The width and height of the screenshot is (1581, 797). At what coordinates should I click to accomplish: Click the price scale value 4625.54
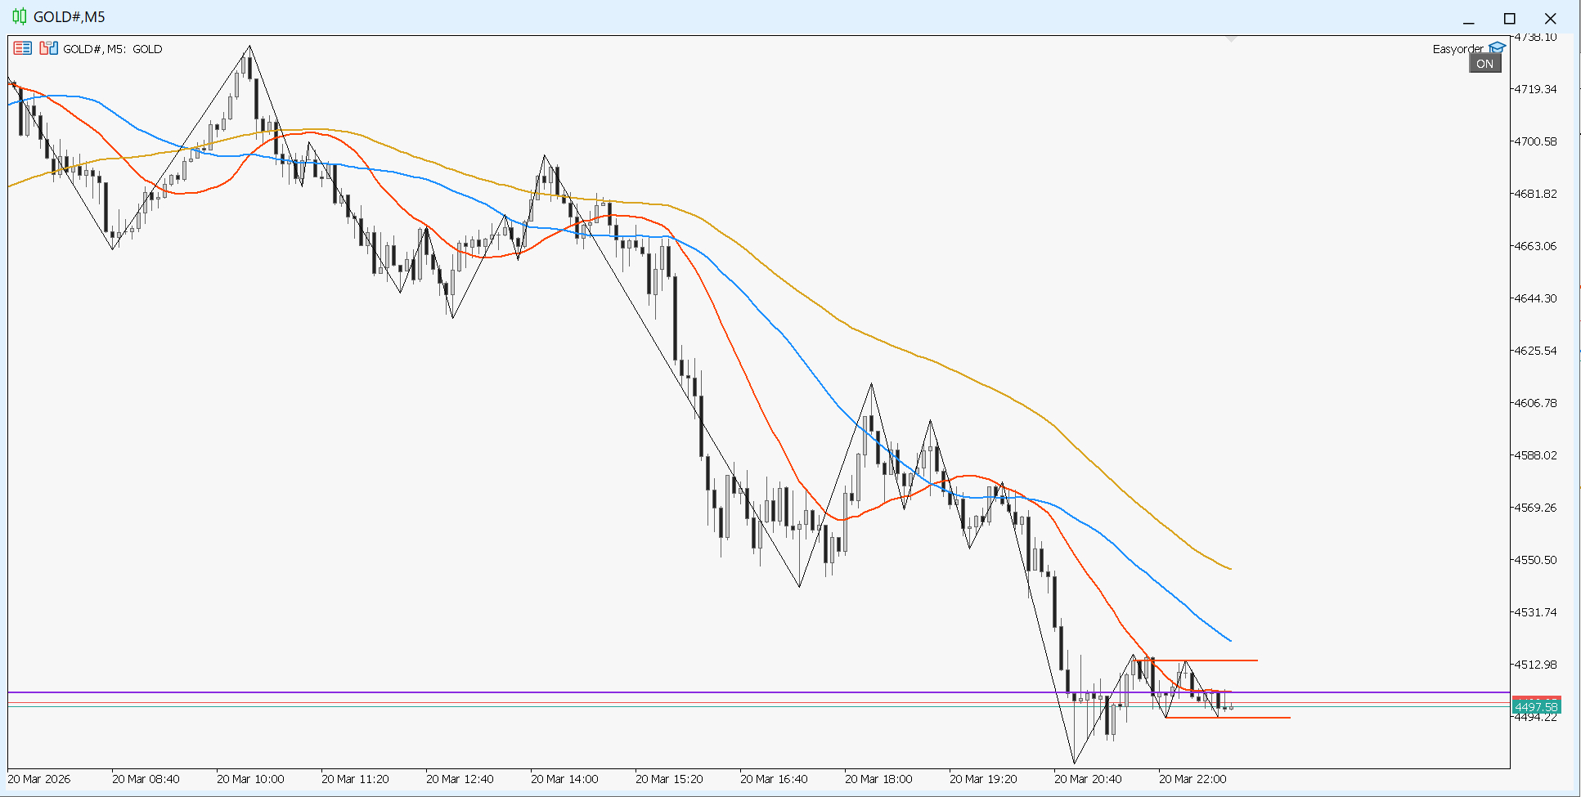point(1535,351)
